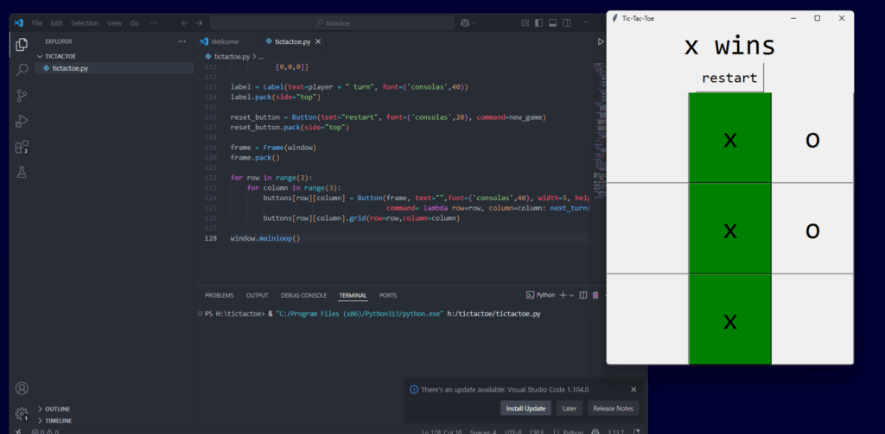Expand the TIMELINE section
885x434 pixels.
coord(58,420)
